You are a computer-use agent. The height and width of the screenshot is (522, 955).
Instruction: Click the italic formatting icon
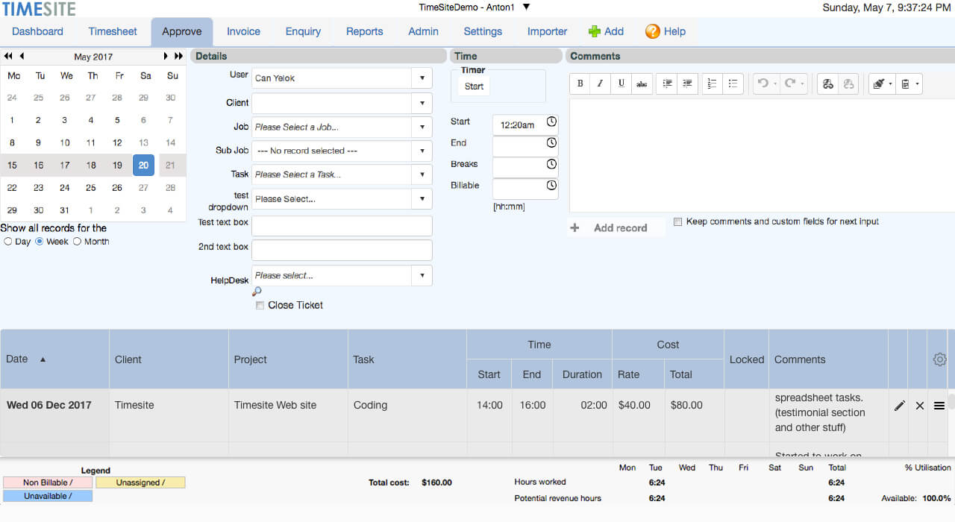click(601, 84)
